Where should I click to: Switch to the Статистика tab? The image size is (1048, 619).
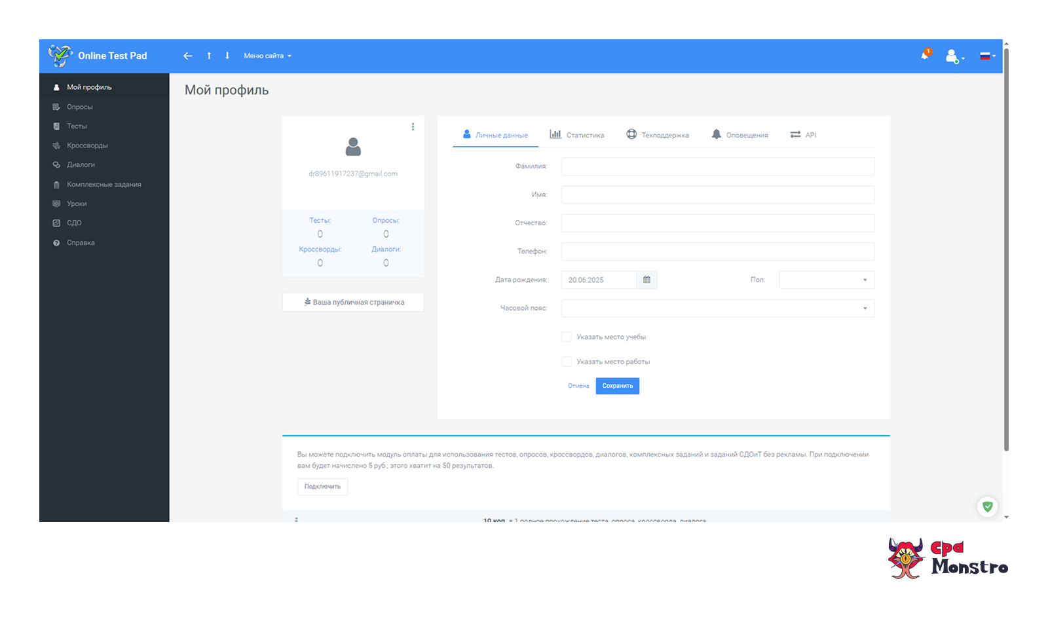pyautogui.click(x=577, y=135)
